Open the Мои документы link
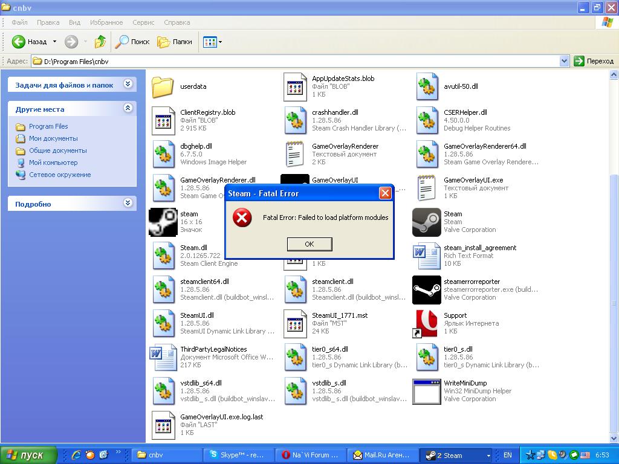Image resolution: width=619 pixels, height=464 pixels. click(x=53, y=138)
